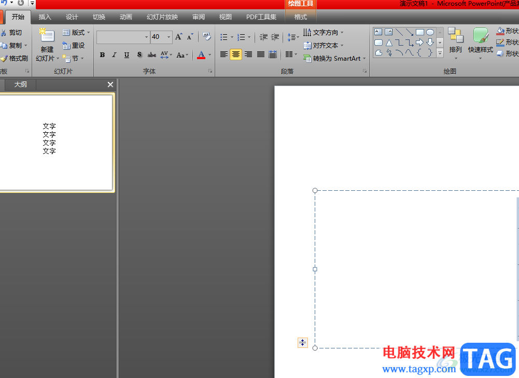Screen dimensions: 519x378
Task: Open Quick Styles 快速样式 gallery
Action: (480, 44)
